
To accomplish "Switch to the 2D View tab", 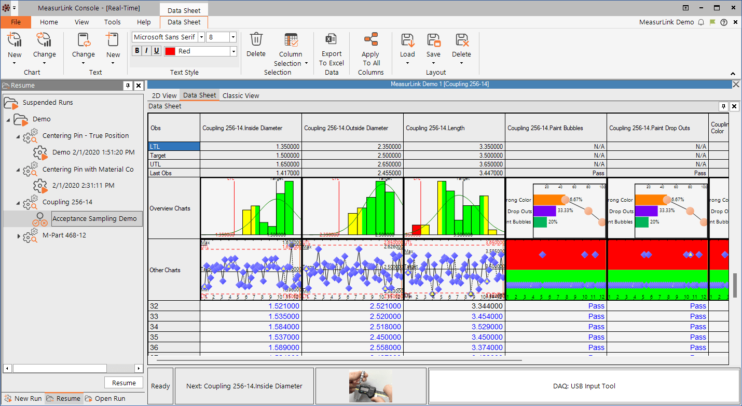I will 164,95.
